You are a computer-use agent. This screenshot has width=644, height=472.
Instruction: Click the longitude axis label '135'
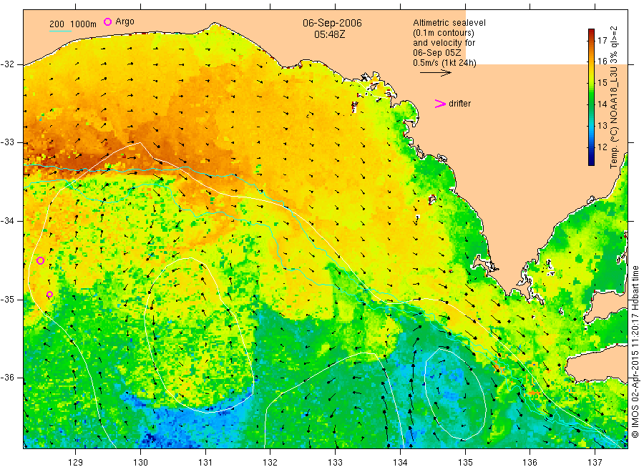tap(465, 463)
